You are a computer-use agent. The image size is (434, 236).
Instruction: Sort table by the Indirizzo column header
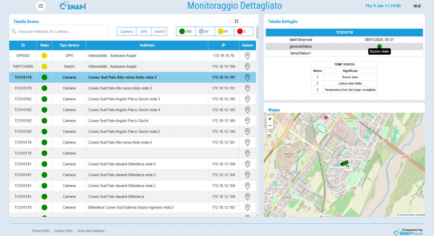(147, 46)
